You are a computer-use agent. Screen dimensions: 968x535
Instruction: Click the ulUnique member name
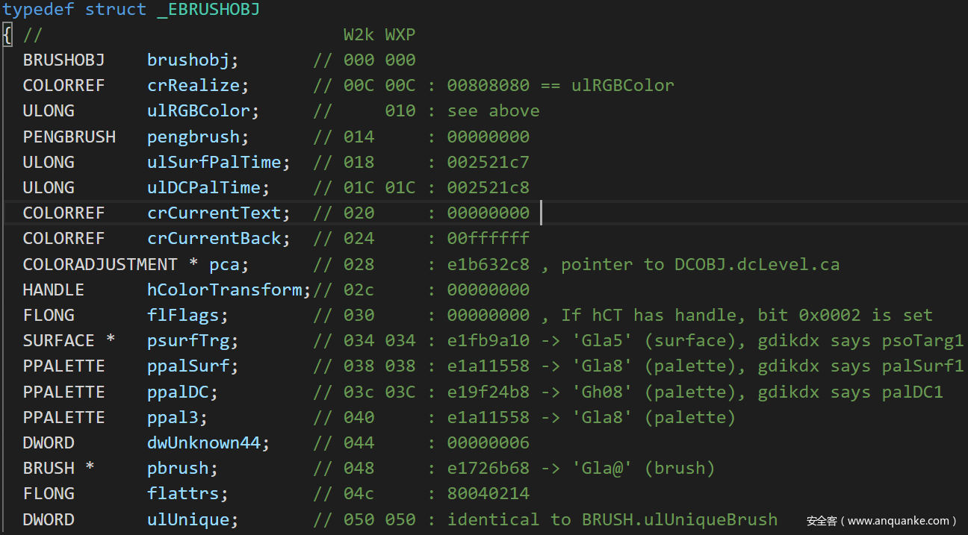[x=188, y=519]
